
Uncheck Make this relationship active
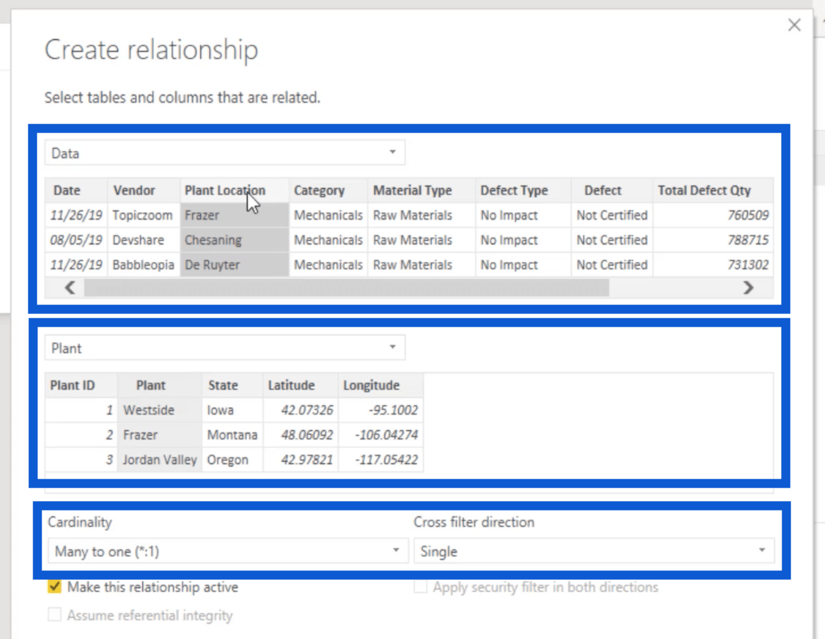pyautogui.click(x=55, y=587)
